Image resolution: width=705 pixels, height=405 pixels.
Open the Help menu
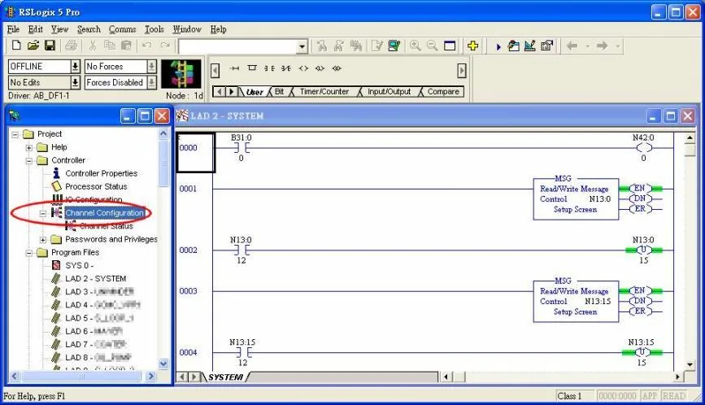(x=218, y=29)
